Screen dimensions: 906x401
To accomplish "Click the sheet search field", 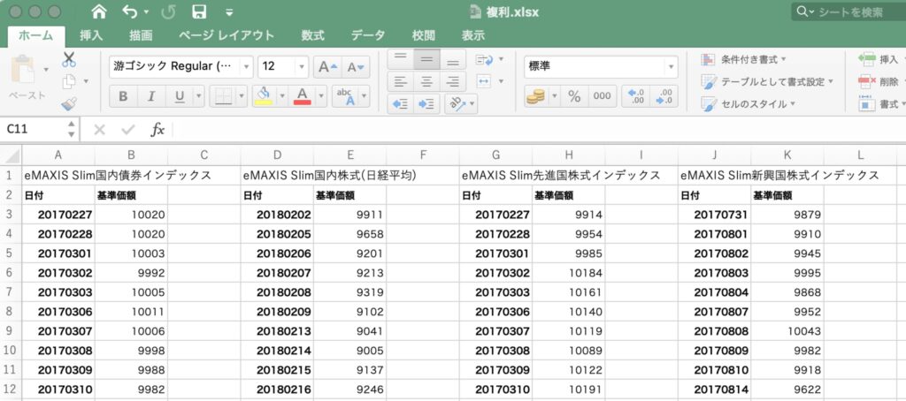I will coord(848,11).
